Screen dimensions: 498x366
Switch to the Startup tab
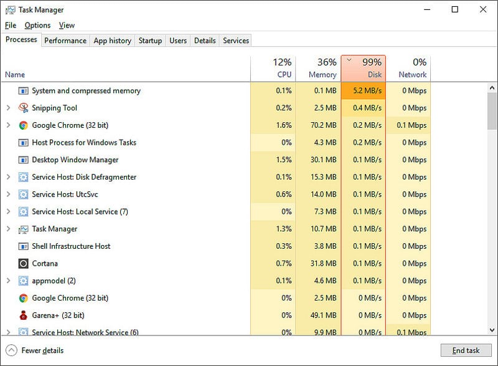coord(150,41)
